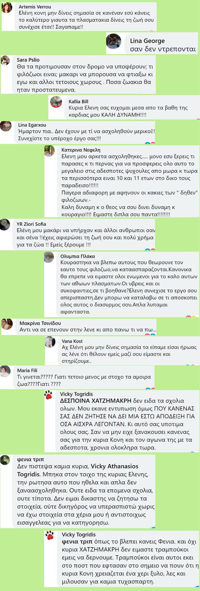The height and width of the screenshot is (591, 200).
Task: View reactions on Maria Fili's comment
Action: [x=150, y=388]
